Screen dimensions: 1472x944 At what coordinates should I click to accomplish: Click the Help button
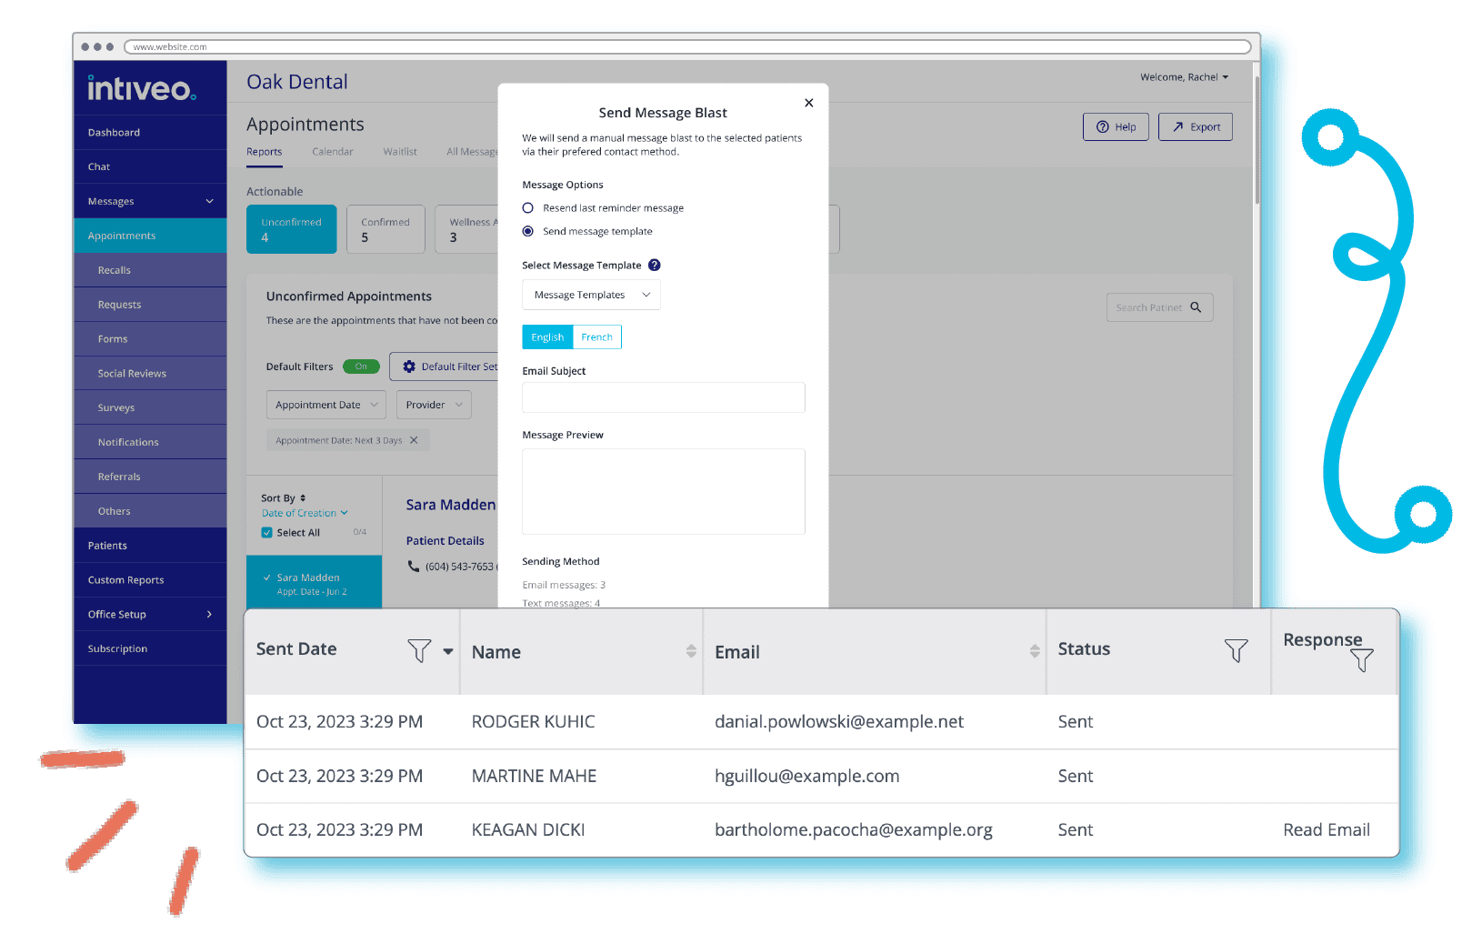click(x=1116, y=126)
